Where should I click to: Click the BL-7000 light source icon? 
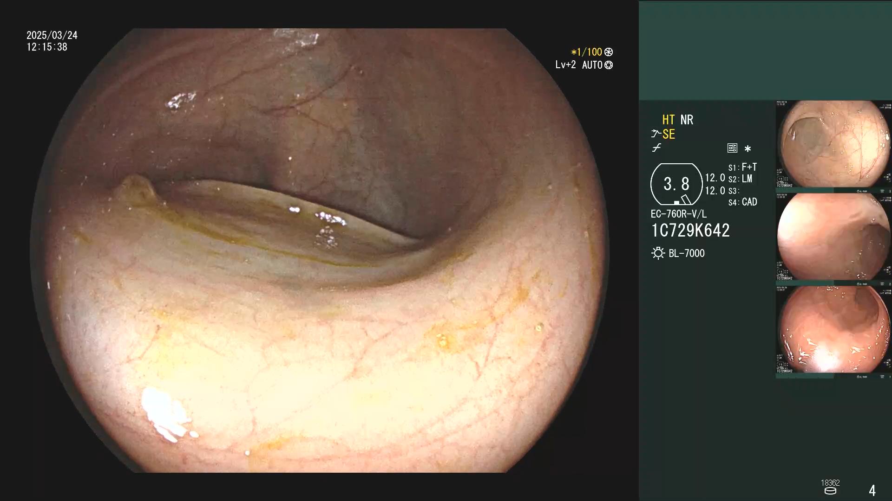658,253
